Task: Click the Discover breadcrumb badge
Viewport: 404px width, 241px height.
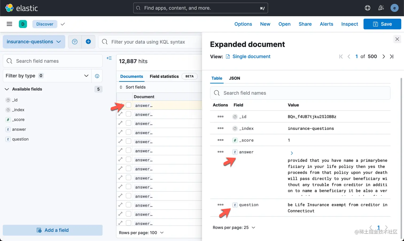Action: 45,24
